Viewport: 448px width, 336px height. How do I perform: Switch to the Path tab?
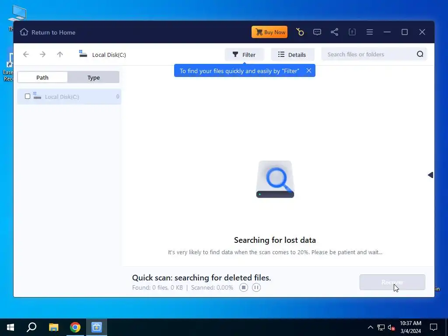tap(42, 77)
